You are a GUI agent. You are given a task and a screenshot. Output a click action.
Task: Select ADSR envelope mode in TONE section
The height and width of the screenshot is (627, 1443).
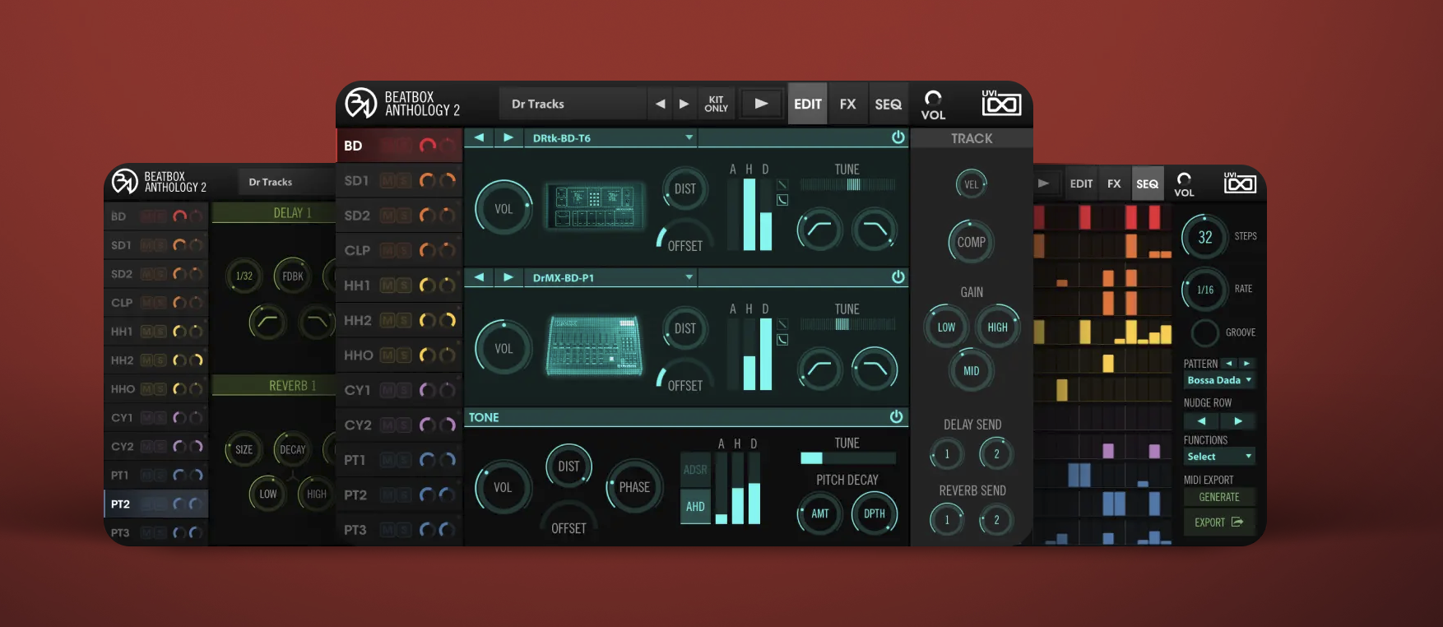pos(695,470)
